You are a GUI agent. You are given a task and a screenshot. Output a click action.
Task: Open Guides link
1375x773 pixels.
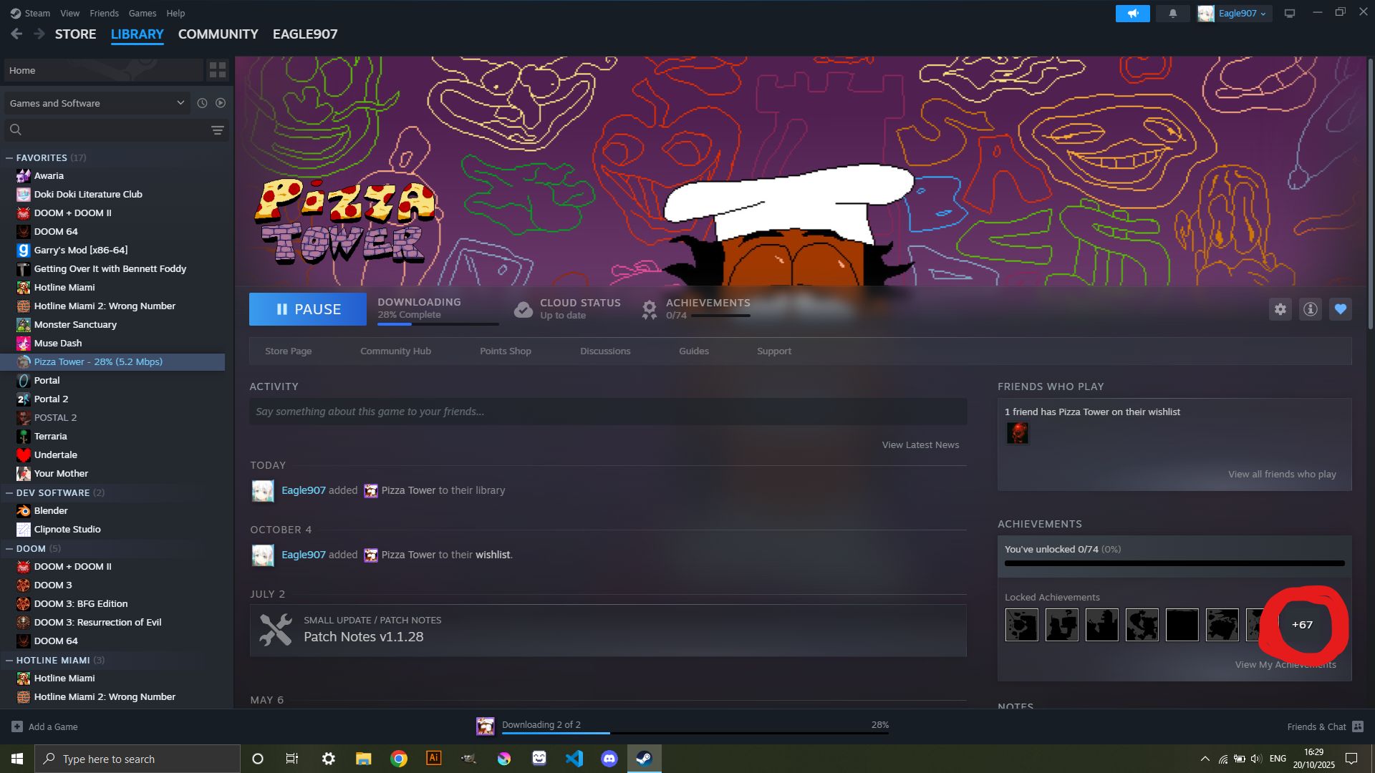pyautogui.click(x=693, y=351)
